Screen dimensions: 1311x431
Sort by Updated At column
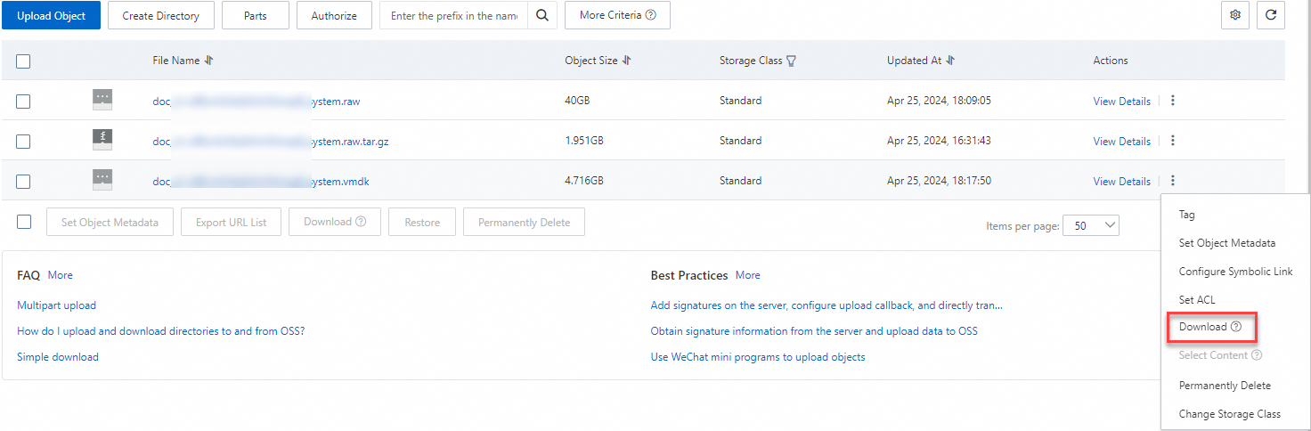click(x=950, y=61)
